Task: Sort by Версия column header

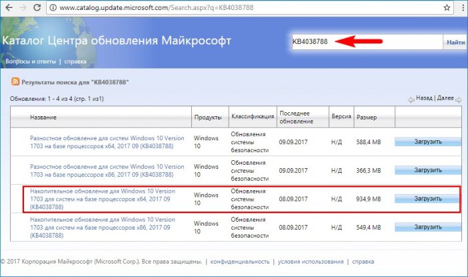Action: point(341,116)
